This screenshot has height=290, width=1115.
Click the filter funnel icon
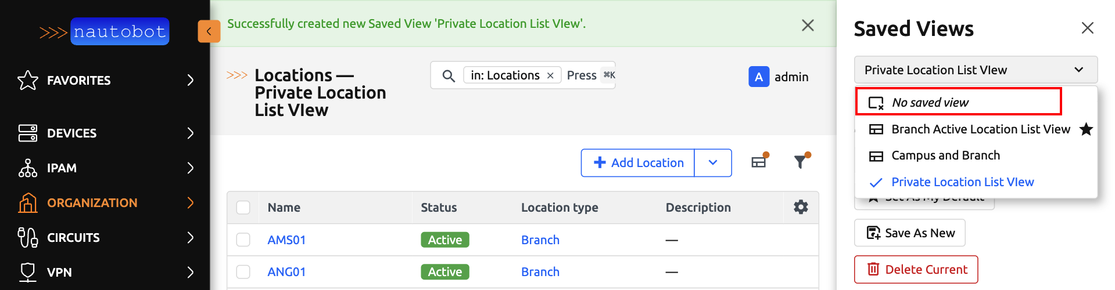pos(801,162)
